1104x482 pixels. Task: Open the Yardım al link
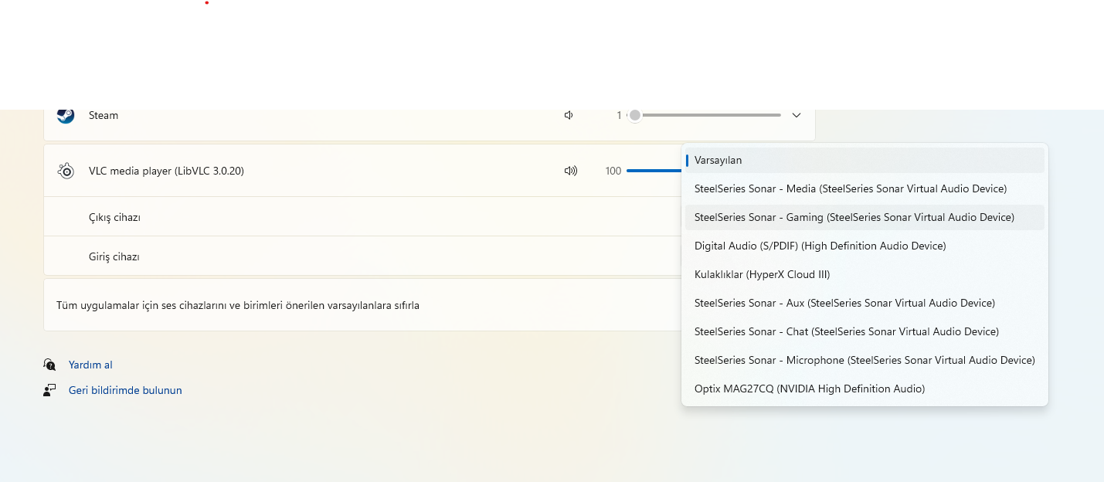[90, 365]
